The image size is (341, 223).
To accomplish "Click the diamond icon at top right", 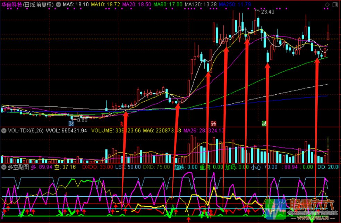I will (327, 5).
